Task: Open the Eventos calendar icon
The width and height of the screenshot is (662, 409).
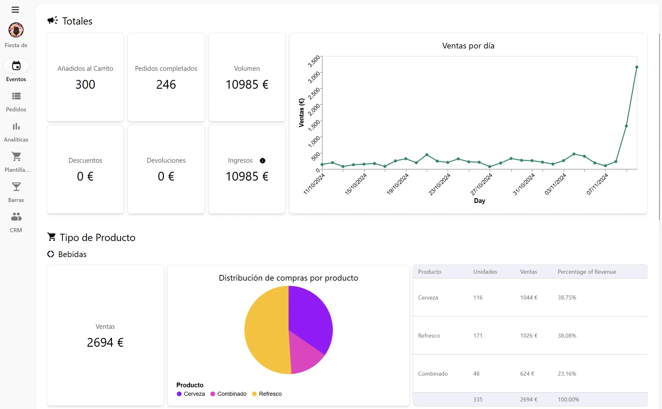Action: point(16,66)
